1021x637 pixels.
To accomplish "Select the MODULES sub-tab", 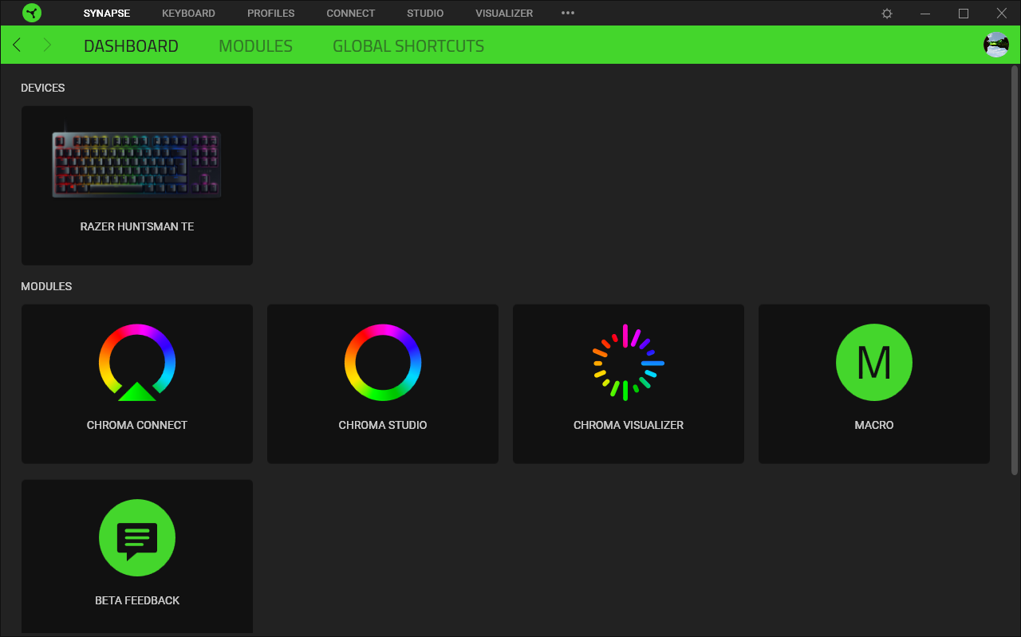I will (x=256, y=46).
